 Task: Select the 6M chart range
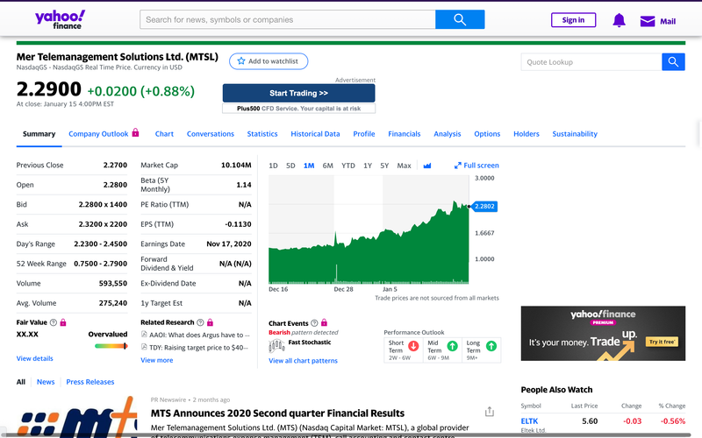coord(327,166)
